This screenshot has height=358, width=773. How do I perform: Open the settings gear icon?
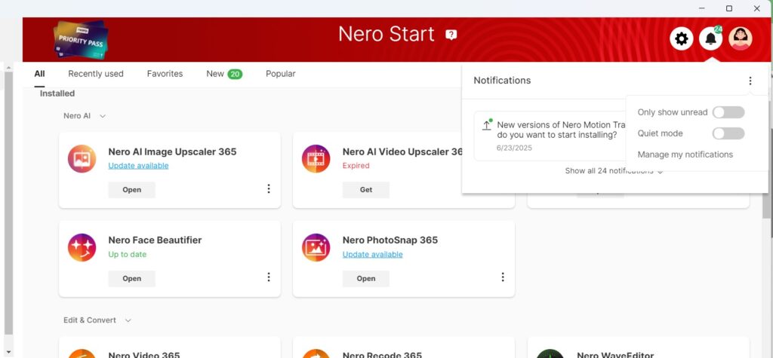(x=682, y=38)
